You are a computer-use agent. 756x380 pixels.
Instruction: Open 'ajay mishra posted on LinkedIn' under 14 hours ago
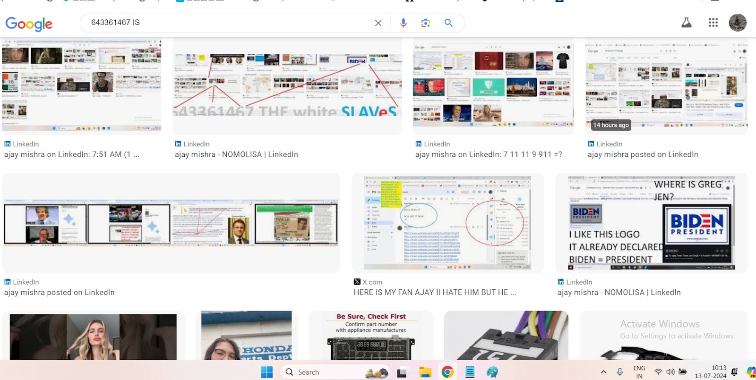point(643,154)
